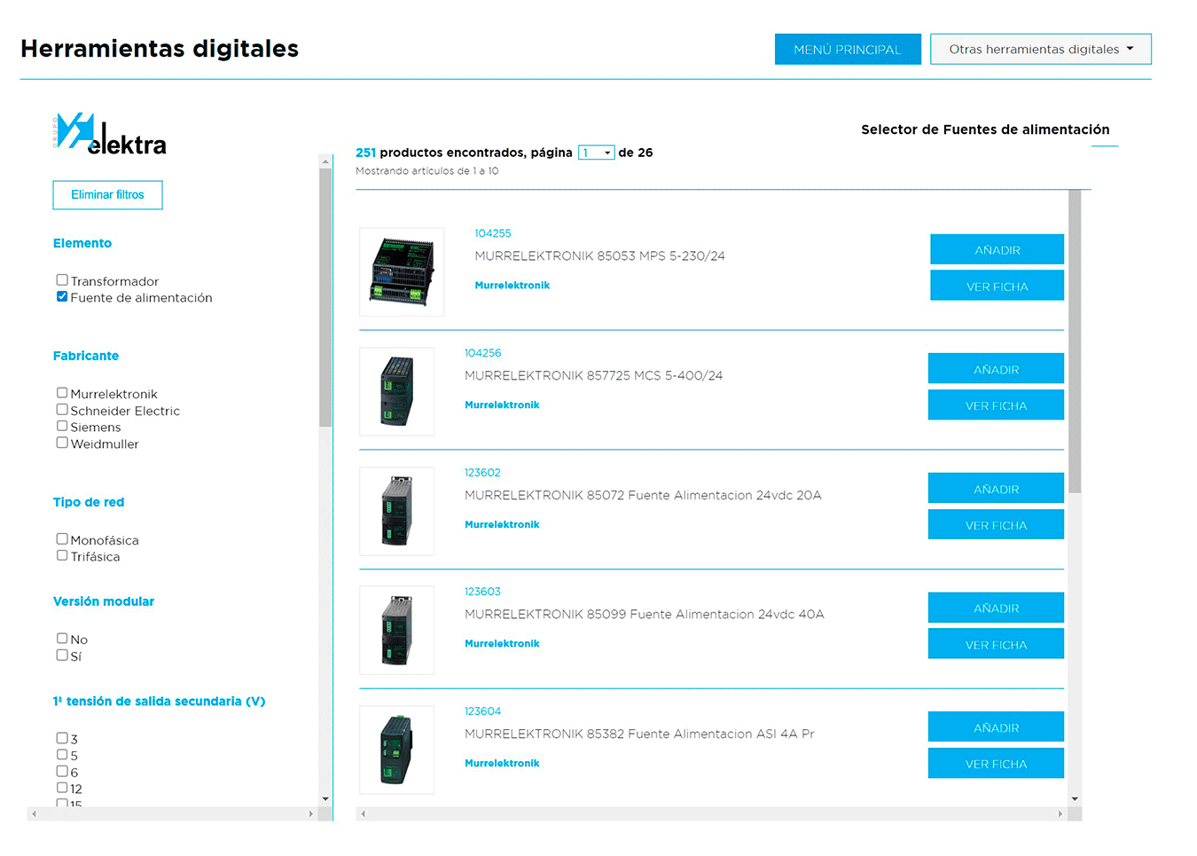The image size is (1197, 856).
Task: Open thumbnail of product 123604
Action: 397,750
